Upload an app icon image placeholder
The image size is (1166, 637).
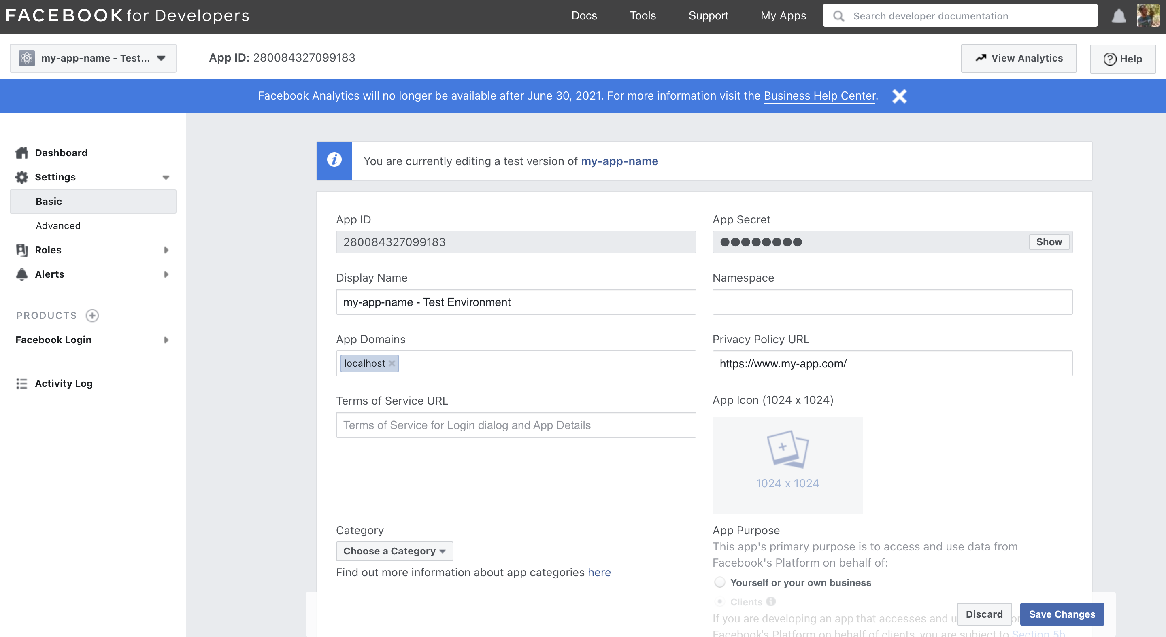tap(787, 465)
